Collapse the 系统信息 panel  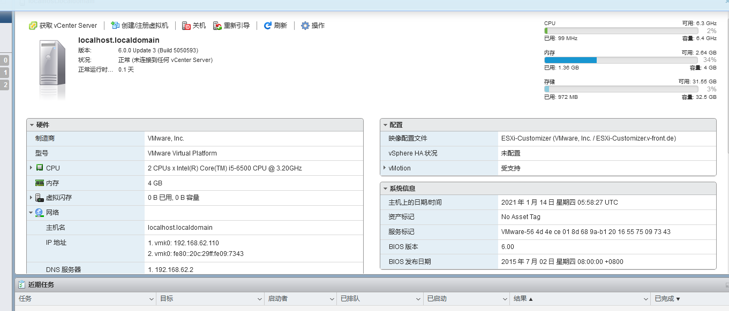[386, 189]
